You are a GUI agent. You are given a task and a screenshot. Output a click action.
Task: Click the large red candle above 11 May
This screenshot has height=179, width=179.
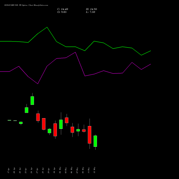click(89, 135)
